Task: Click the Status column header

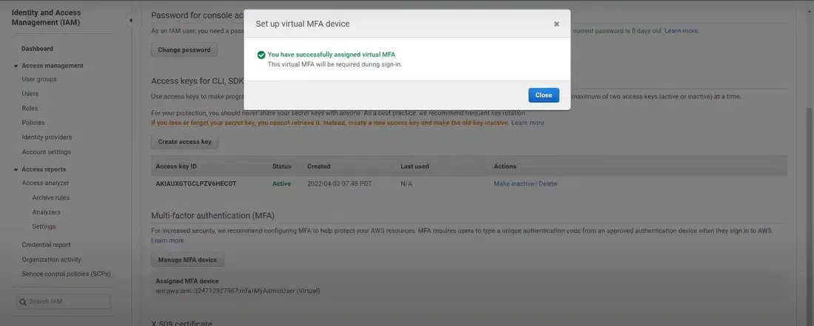Action: [x=281, y=166]
